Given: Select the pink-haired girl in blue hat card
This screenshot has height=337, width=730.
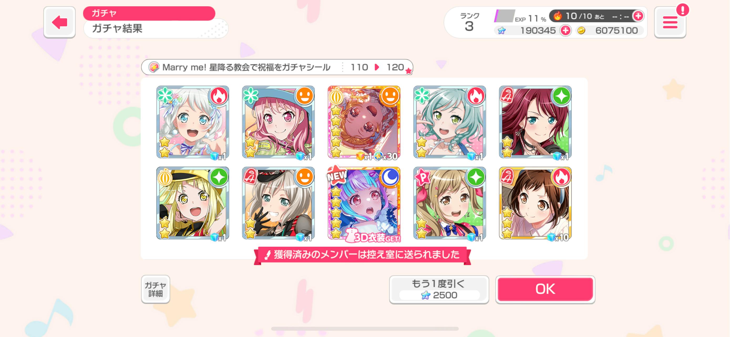Looking at the screenshot, I should point(278,122).
